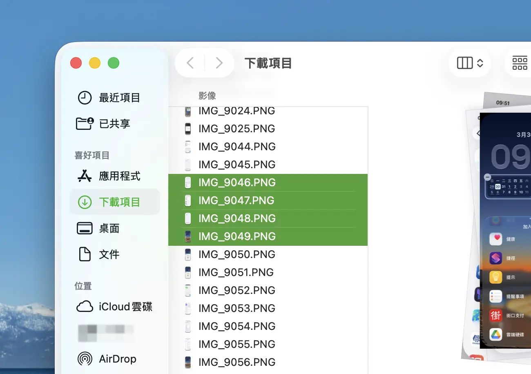Click the yellow minimize window button

95,63
